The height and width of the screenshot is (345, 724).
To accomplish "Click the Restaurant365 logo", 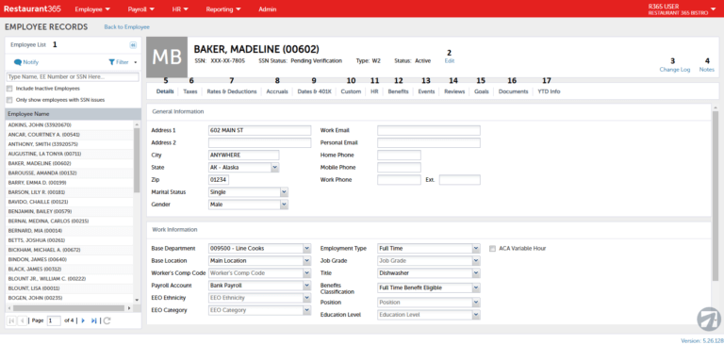I will 32,8.
